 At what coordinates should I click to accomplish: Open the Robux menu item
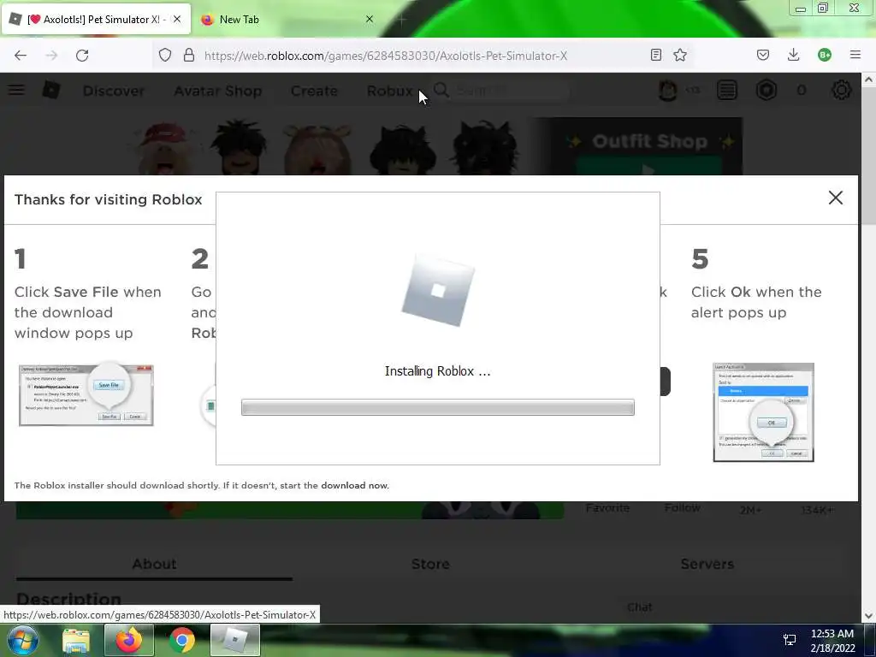coord(390,91)
